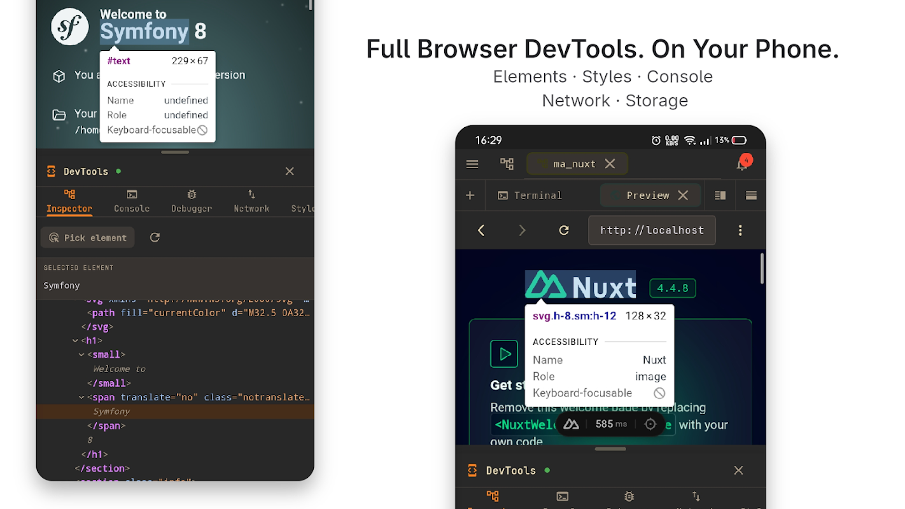
Task: Toggle the split side panel icon
Action: click(720, 195)
